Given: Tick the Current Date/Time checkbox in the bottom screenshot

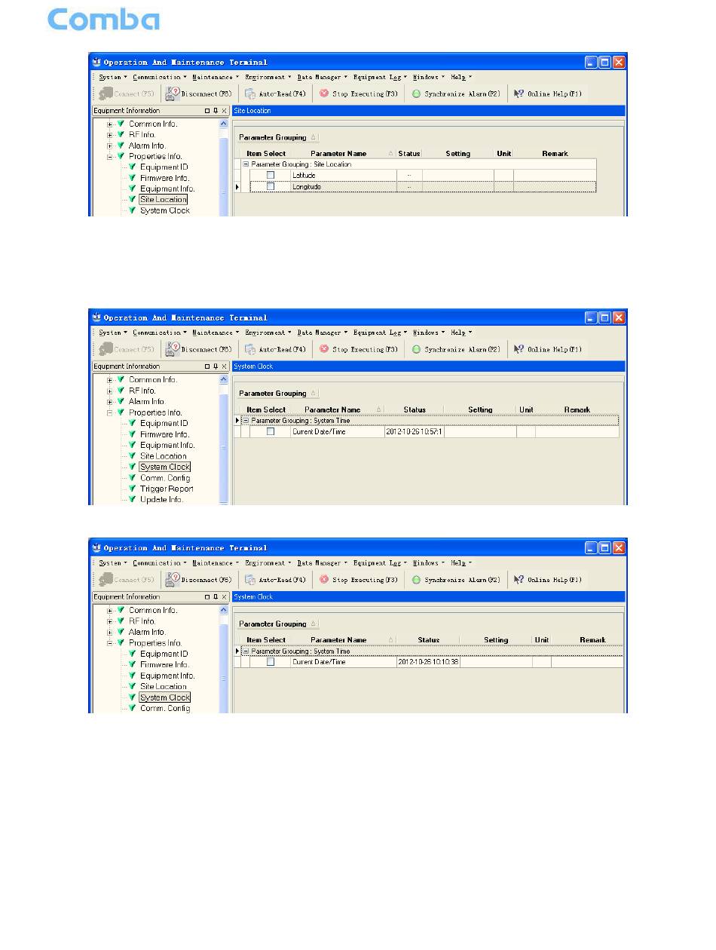Looking at the screenshot, I should tap(271, 662).
